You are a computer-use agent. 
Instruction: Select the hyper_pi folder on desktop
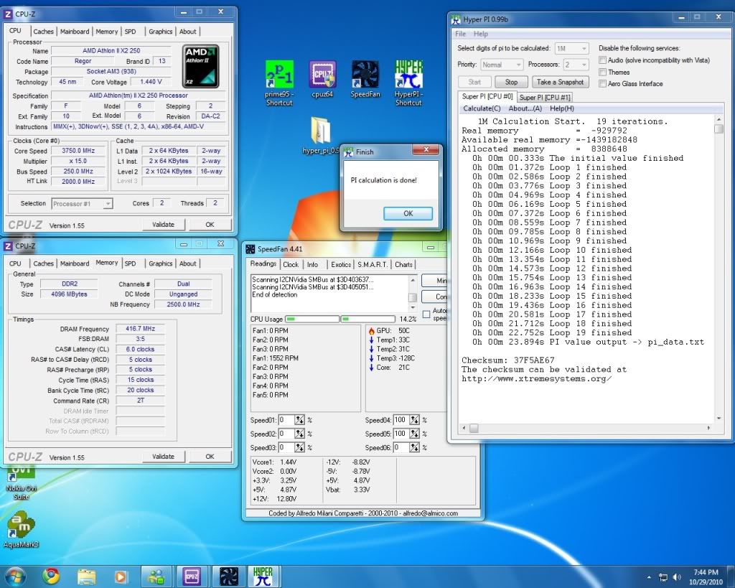click(321, 136)
